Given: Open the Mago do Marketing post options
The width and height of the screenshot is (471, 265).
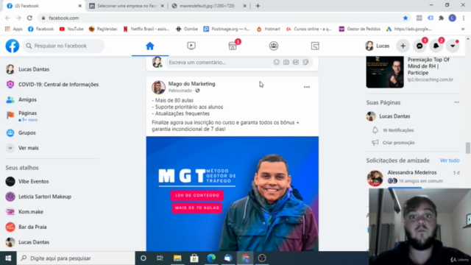Looking at the screenshot, I should [307, 87].
